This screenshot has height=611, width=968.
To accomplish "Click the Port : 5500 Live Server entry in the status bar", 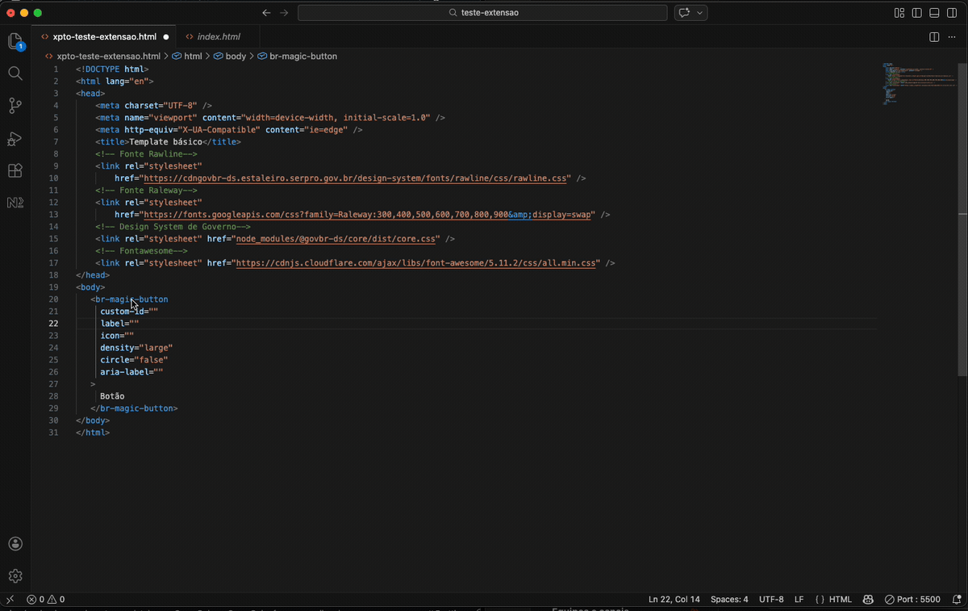I will click(x=912, y=600).
